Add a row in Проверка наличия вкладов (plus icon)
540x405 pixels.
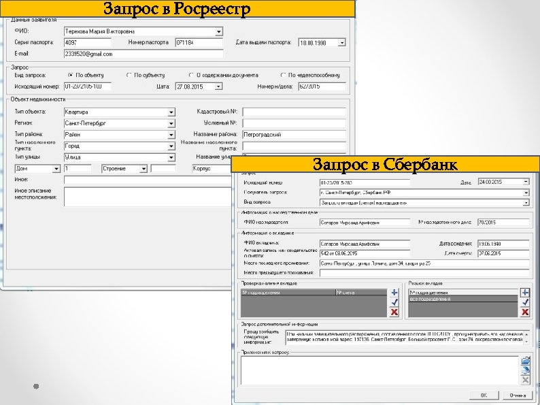click(x=394, y=293)
